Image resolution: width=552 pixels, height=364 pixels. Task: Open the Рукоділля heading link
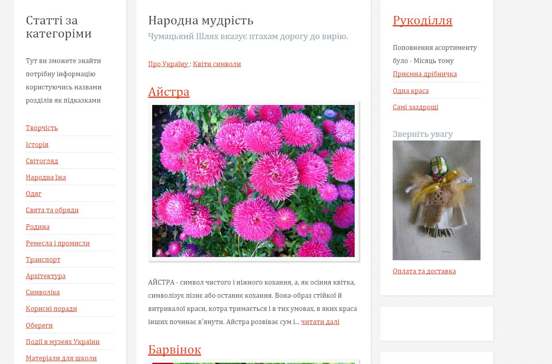pyautogui.click(x=422, y=20)
